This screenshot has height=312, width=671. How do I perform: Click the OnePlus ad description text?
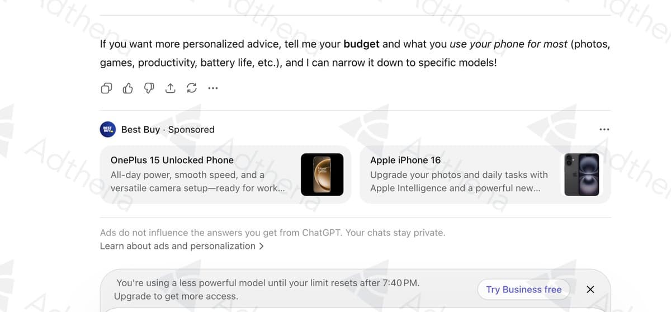coord(197,182)
